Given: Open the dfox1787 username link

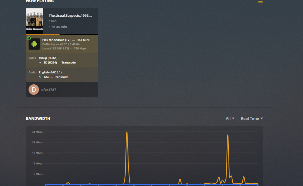Looking at the screenshot, I should (49, 90).
